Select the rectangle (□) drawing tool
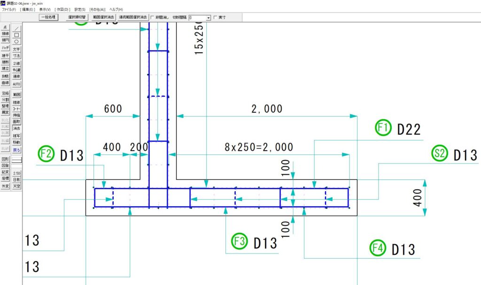Screen dimensions: 481x285 (16, 35)
